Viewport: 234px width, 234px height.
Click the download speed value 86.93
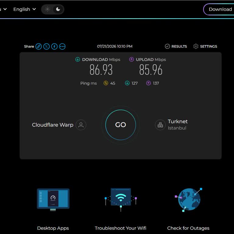click(x=101, y=70)
